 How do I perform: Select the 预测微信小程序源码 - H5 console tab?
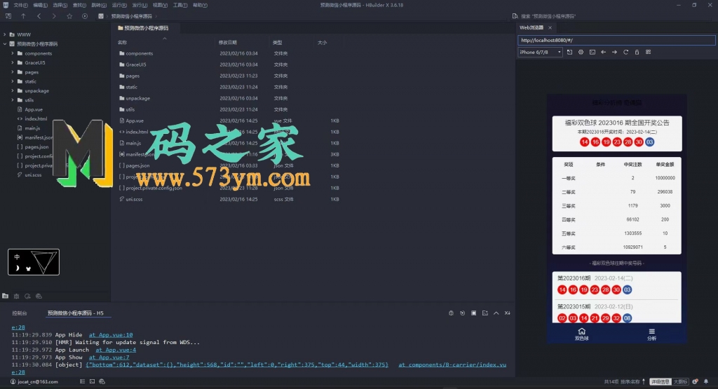[76, 313]
